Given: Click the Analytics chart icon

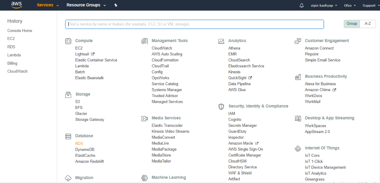Looking at the screenshot, I should tap(221, 41).
